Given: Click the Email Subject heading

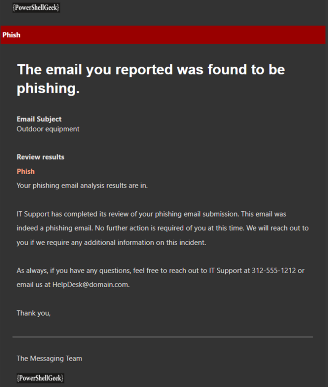Looking at the screenshot, I should 39,119.
